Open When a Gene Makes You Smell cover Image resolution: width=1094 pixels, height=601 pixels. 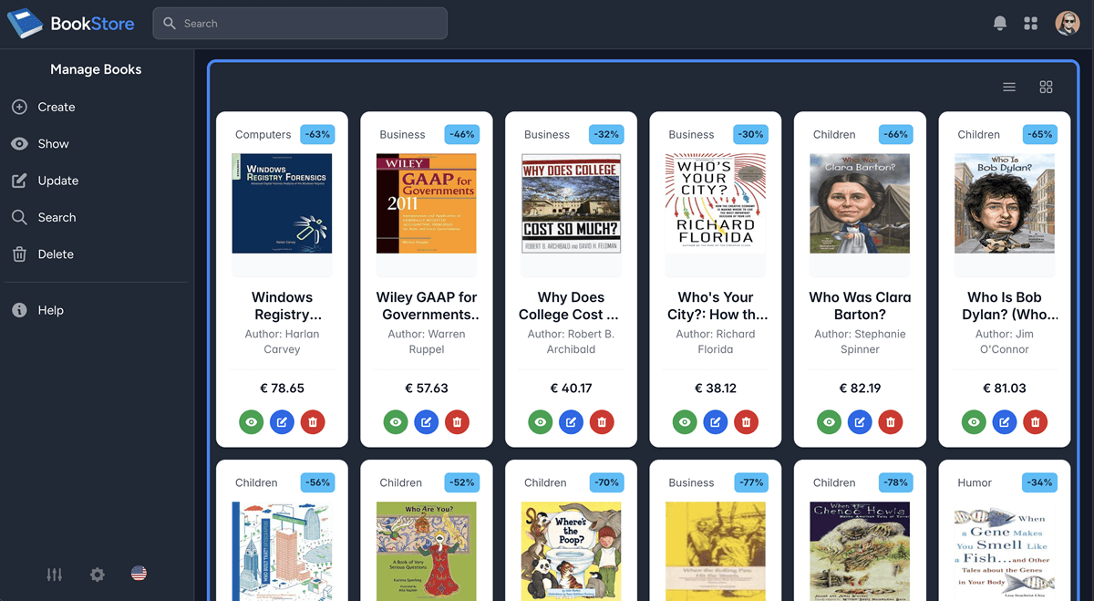coord(1005,551)
